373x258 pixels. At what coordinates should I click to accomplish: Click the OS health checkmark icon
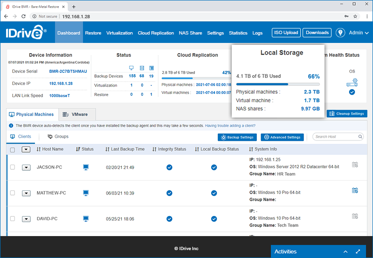(352, 92)
